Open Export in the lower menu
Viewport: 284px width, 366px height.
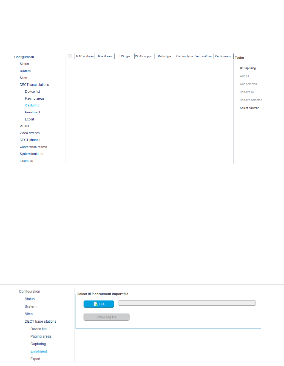click(35, 359)
